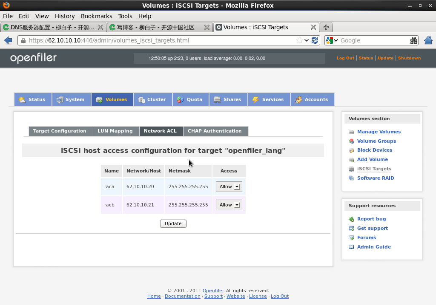
Task: Click the Manage Volumes icon
Action: pyautogui.click(x=351, y=132)
